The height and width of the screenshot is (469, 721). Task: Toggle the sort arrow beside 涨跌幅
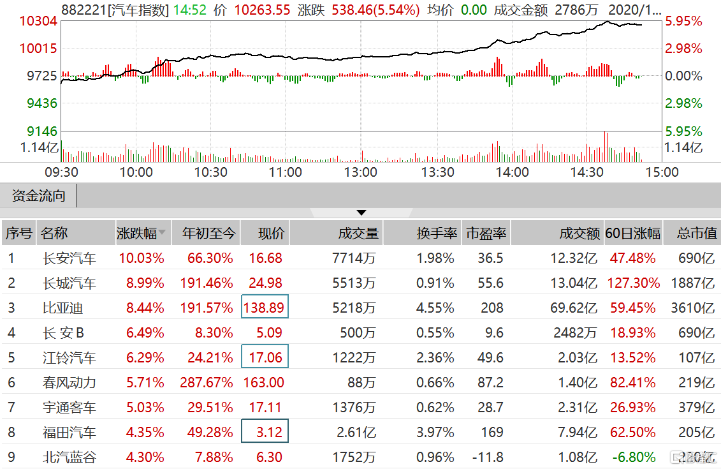pos(162,234)
